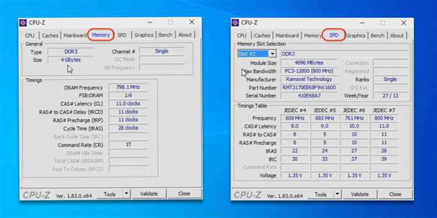The image size is (437, 218).
Task: Click the 798.1 MHz DRAM frequency value
Action: [x=128, y=87]
